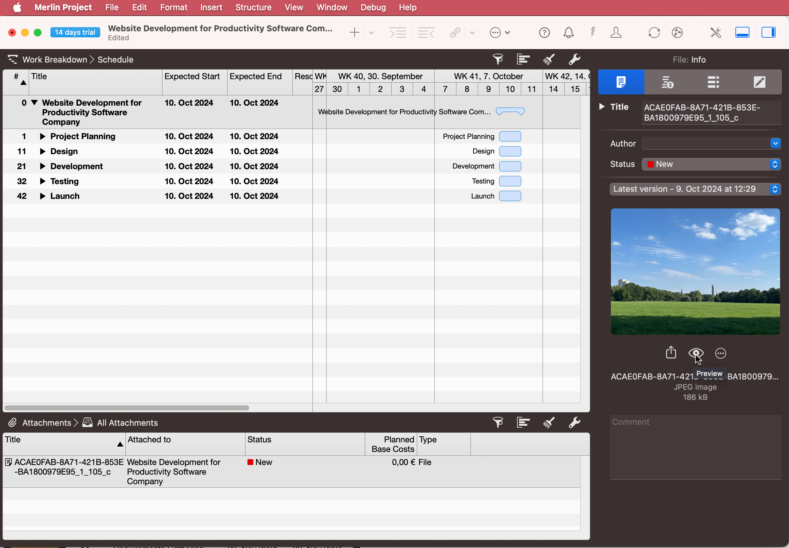This screenshot has width=789, height=548.
Task: Open the Debug menu
Action: 373,7
